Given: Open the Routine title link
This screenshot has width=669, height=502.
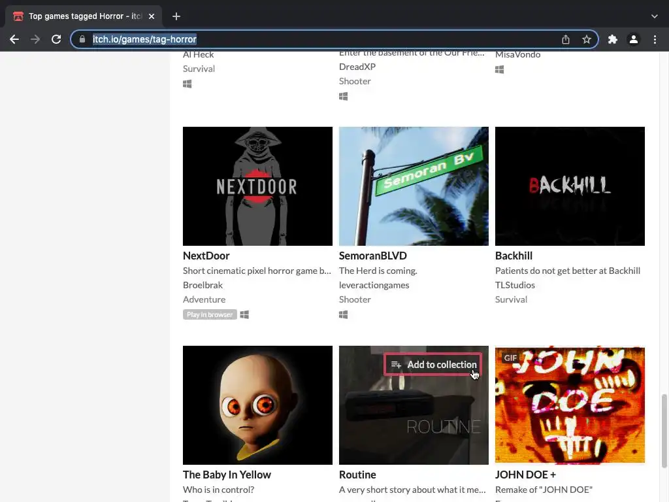Looking at the screenshot, I should point(357,475).
